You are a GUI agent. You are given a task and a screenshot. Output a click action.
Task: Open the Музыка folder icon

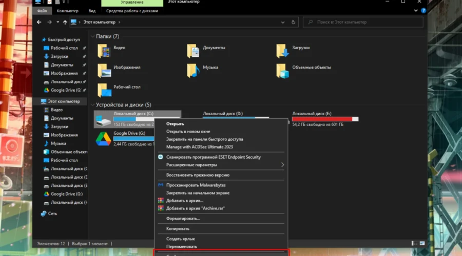[x=194, y=71]
